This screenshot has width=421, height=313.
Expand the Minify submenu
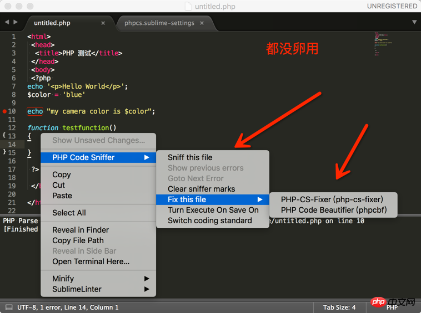coord(98,279)
